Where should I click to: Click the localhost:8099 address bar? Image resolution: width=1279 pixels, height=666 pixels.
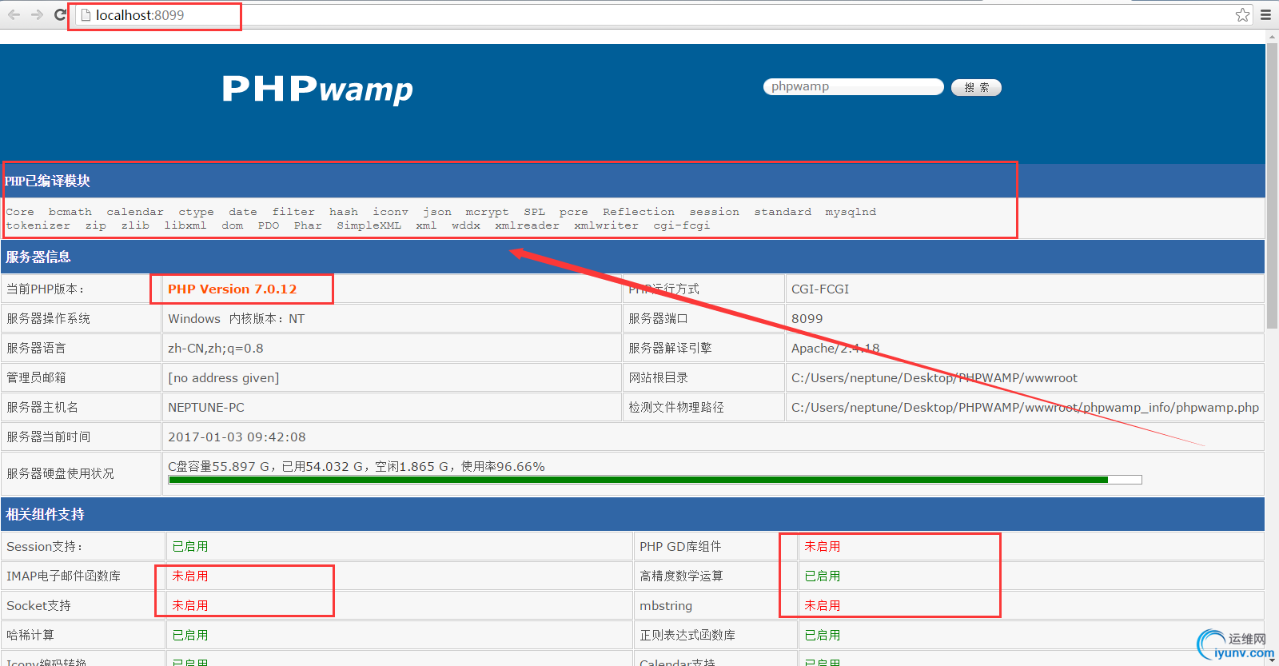click(663, 14)
